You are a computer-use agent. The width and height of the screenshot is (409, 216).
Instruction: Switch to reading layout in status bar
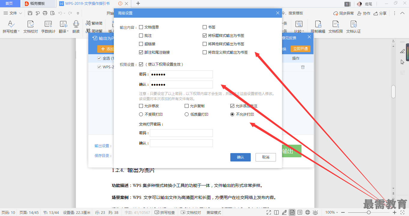(x=277, y=212)
